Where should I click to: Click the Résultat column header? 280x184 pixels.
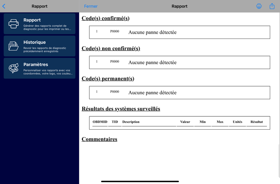click(x=257, y=122)
